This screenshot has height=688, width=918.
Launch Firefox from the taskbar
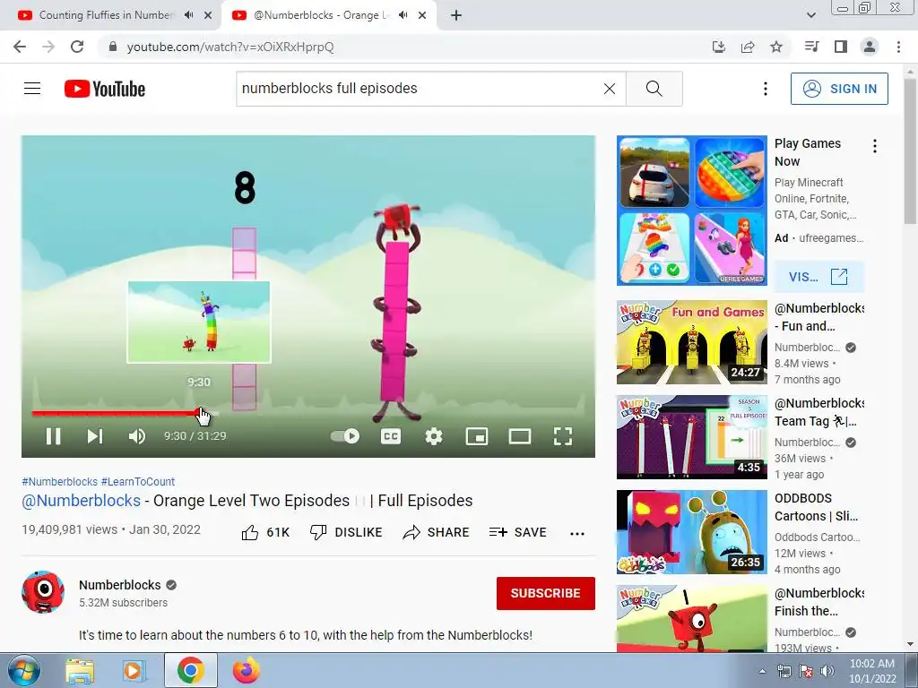[247, 670]
